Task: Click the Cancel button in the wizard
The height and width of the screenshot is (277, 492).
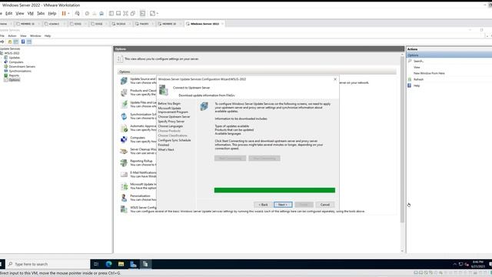Action: coord(324,205)
